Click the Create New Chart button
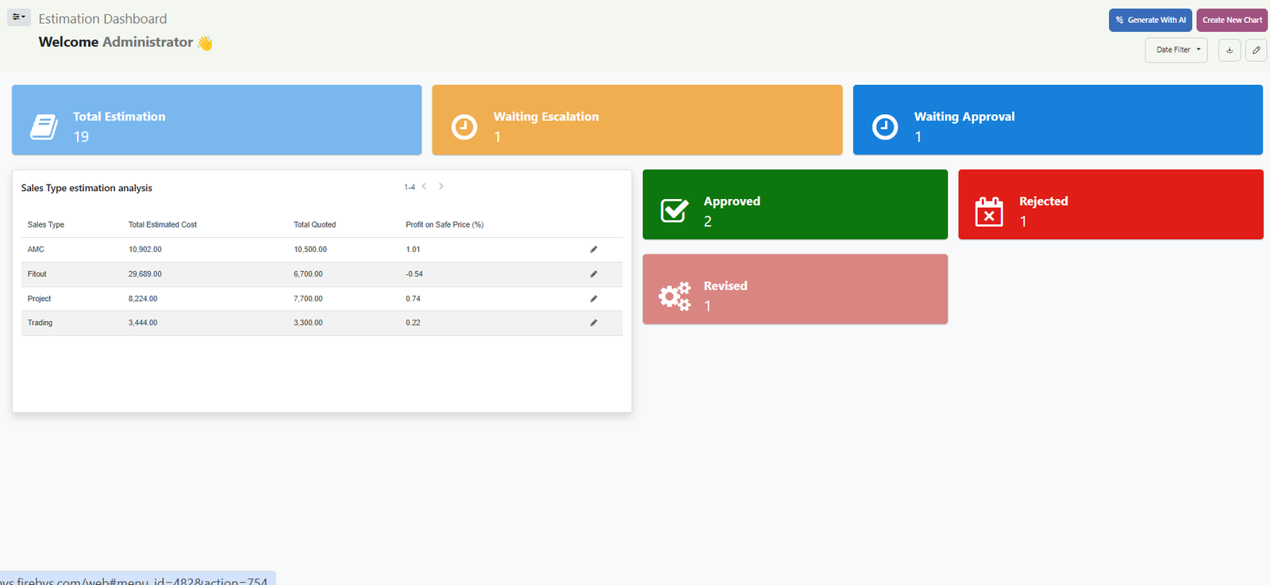This screenshot has width=1270, height=585. click(x=1232, y=20)
